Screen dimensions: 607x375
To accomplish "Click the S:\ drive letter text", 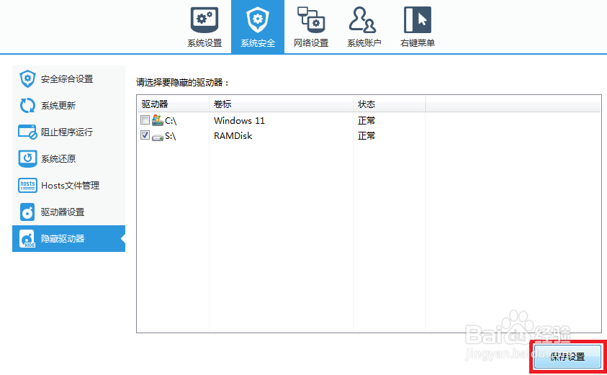I will pyautogui.click(x=171, y=136).
